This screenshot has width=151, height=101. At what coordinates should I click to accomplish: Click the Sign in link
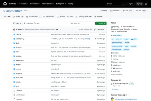pos(131,4)
